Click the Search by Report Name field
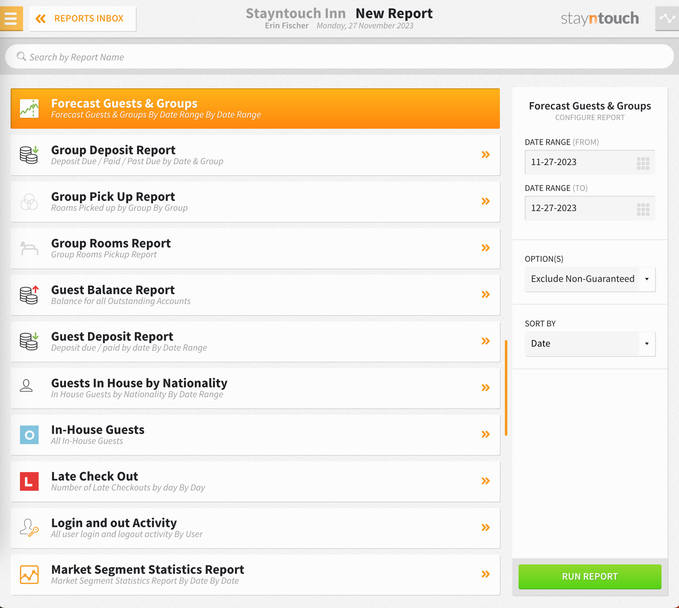679x608 pixels. tap(339, 57)
